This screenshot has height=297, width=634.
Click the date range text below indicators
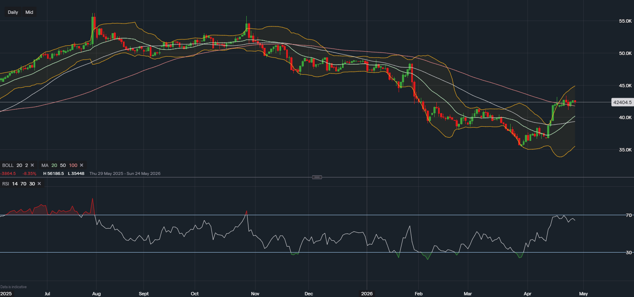point(125,173)
